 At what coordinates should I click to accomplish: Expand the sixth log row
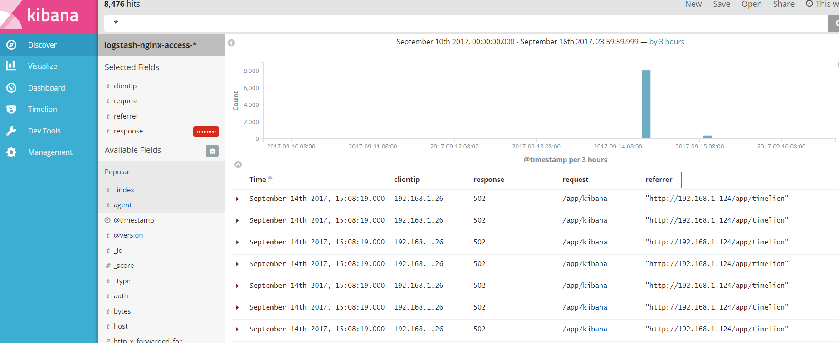coord(237,308)
